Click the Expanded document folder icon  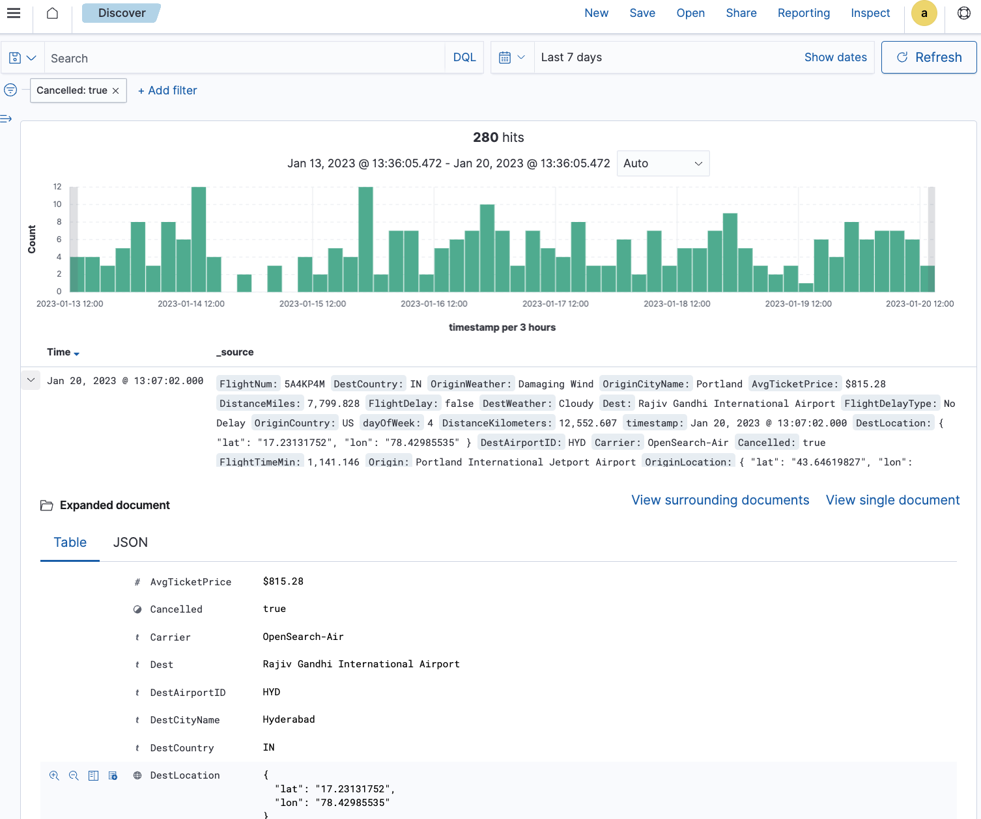pos(46,505)
